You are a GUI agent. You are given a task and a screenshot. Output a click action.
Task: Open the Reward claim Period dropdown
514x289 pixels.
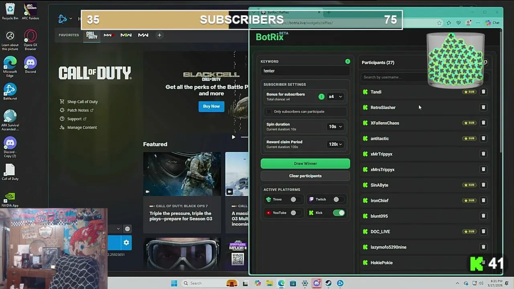point(335,144)
